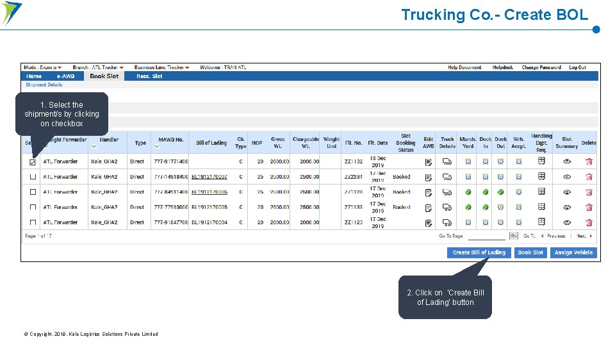Select the Book Slot tab

click(104, 76)
